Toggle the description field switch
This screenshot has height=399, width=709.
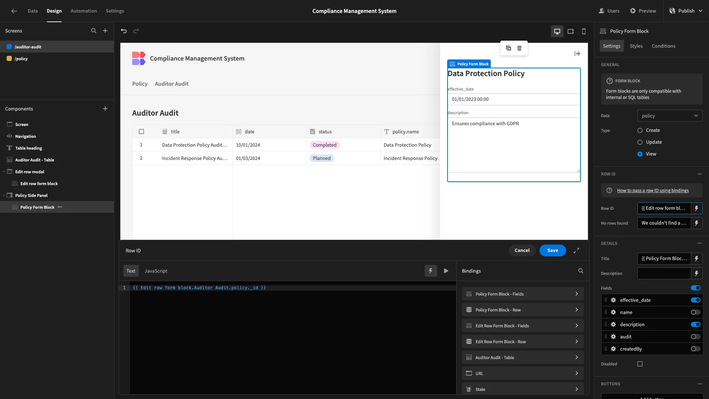point(696,324)
